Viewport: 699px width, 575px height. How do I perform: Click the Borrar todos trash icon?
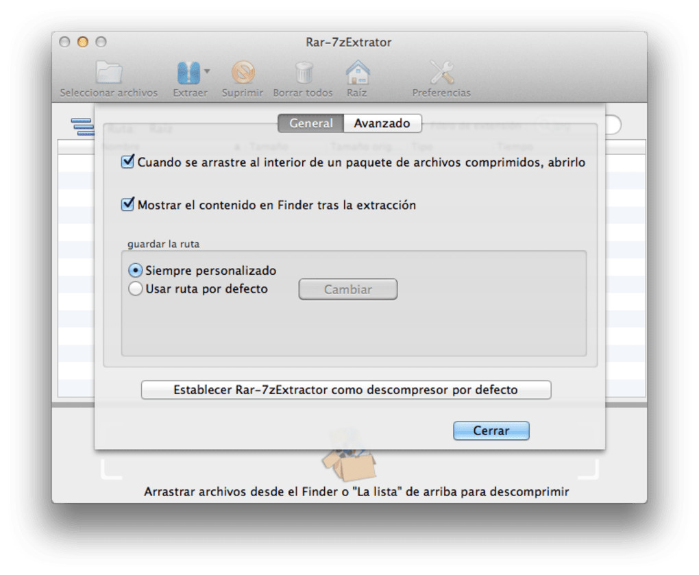tap(304, 73)
